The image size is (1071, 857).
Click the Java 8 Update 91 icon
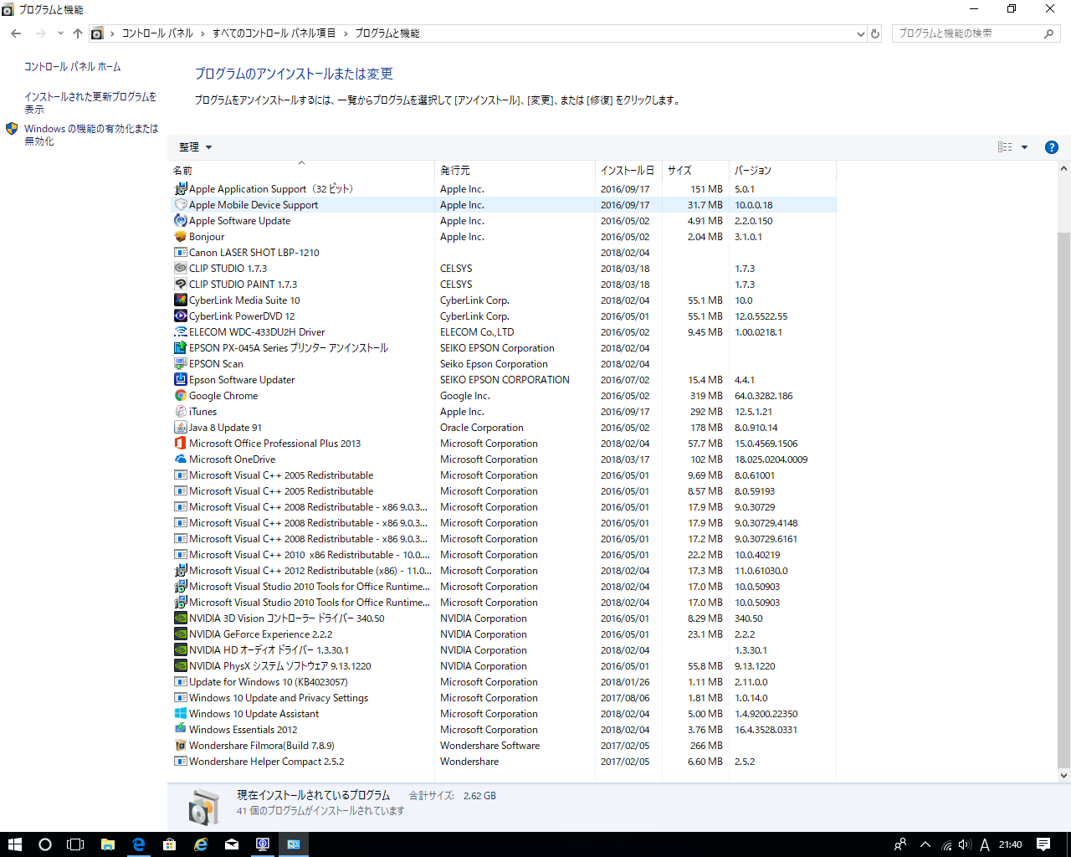pos(181,428)
